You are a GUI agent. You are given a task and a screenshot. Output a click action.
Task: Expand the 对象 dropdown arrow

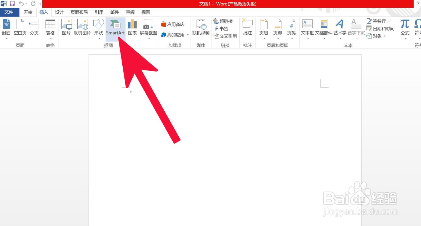(x=385, y=36)
